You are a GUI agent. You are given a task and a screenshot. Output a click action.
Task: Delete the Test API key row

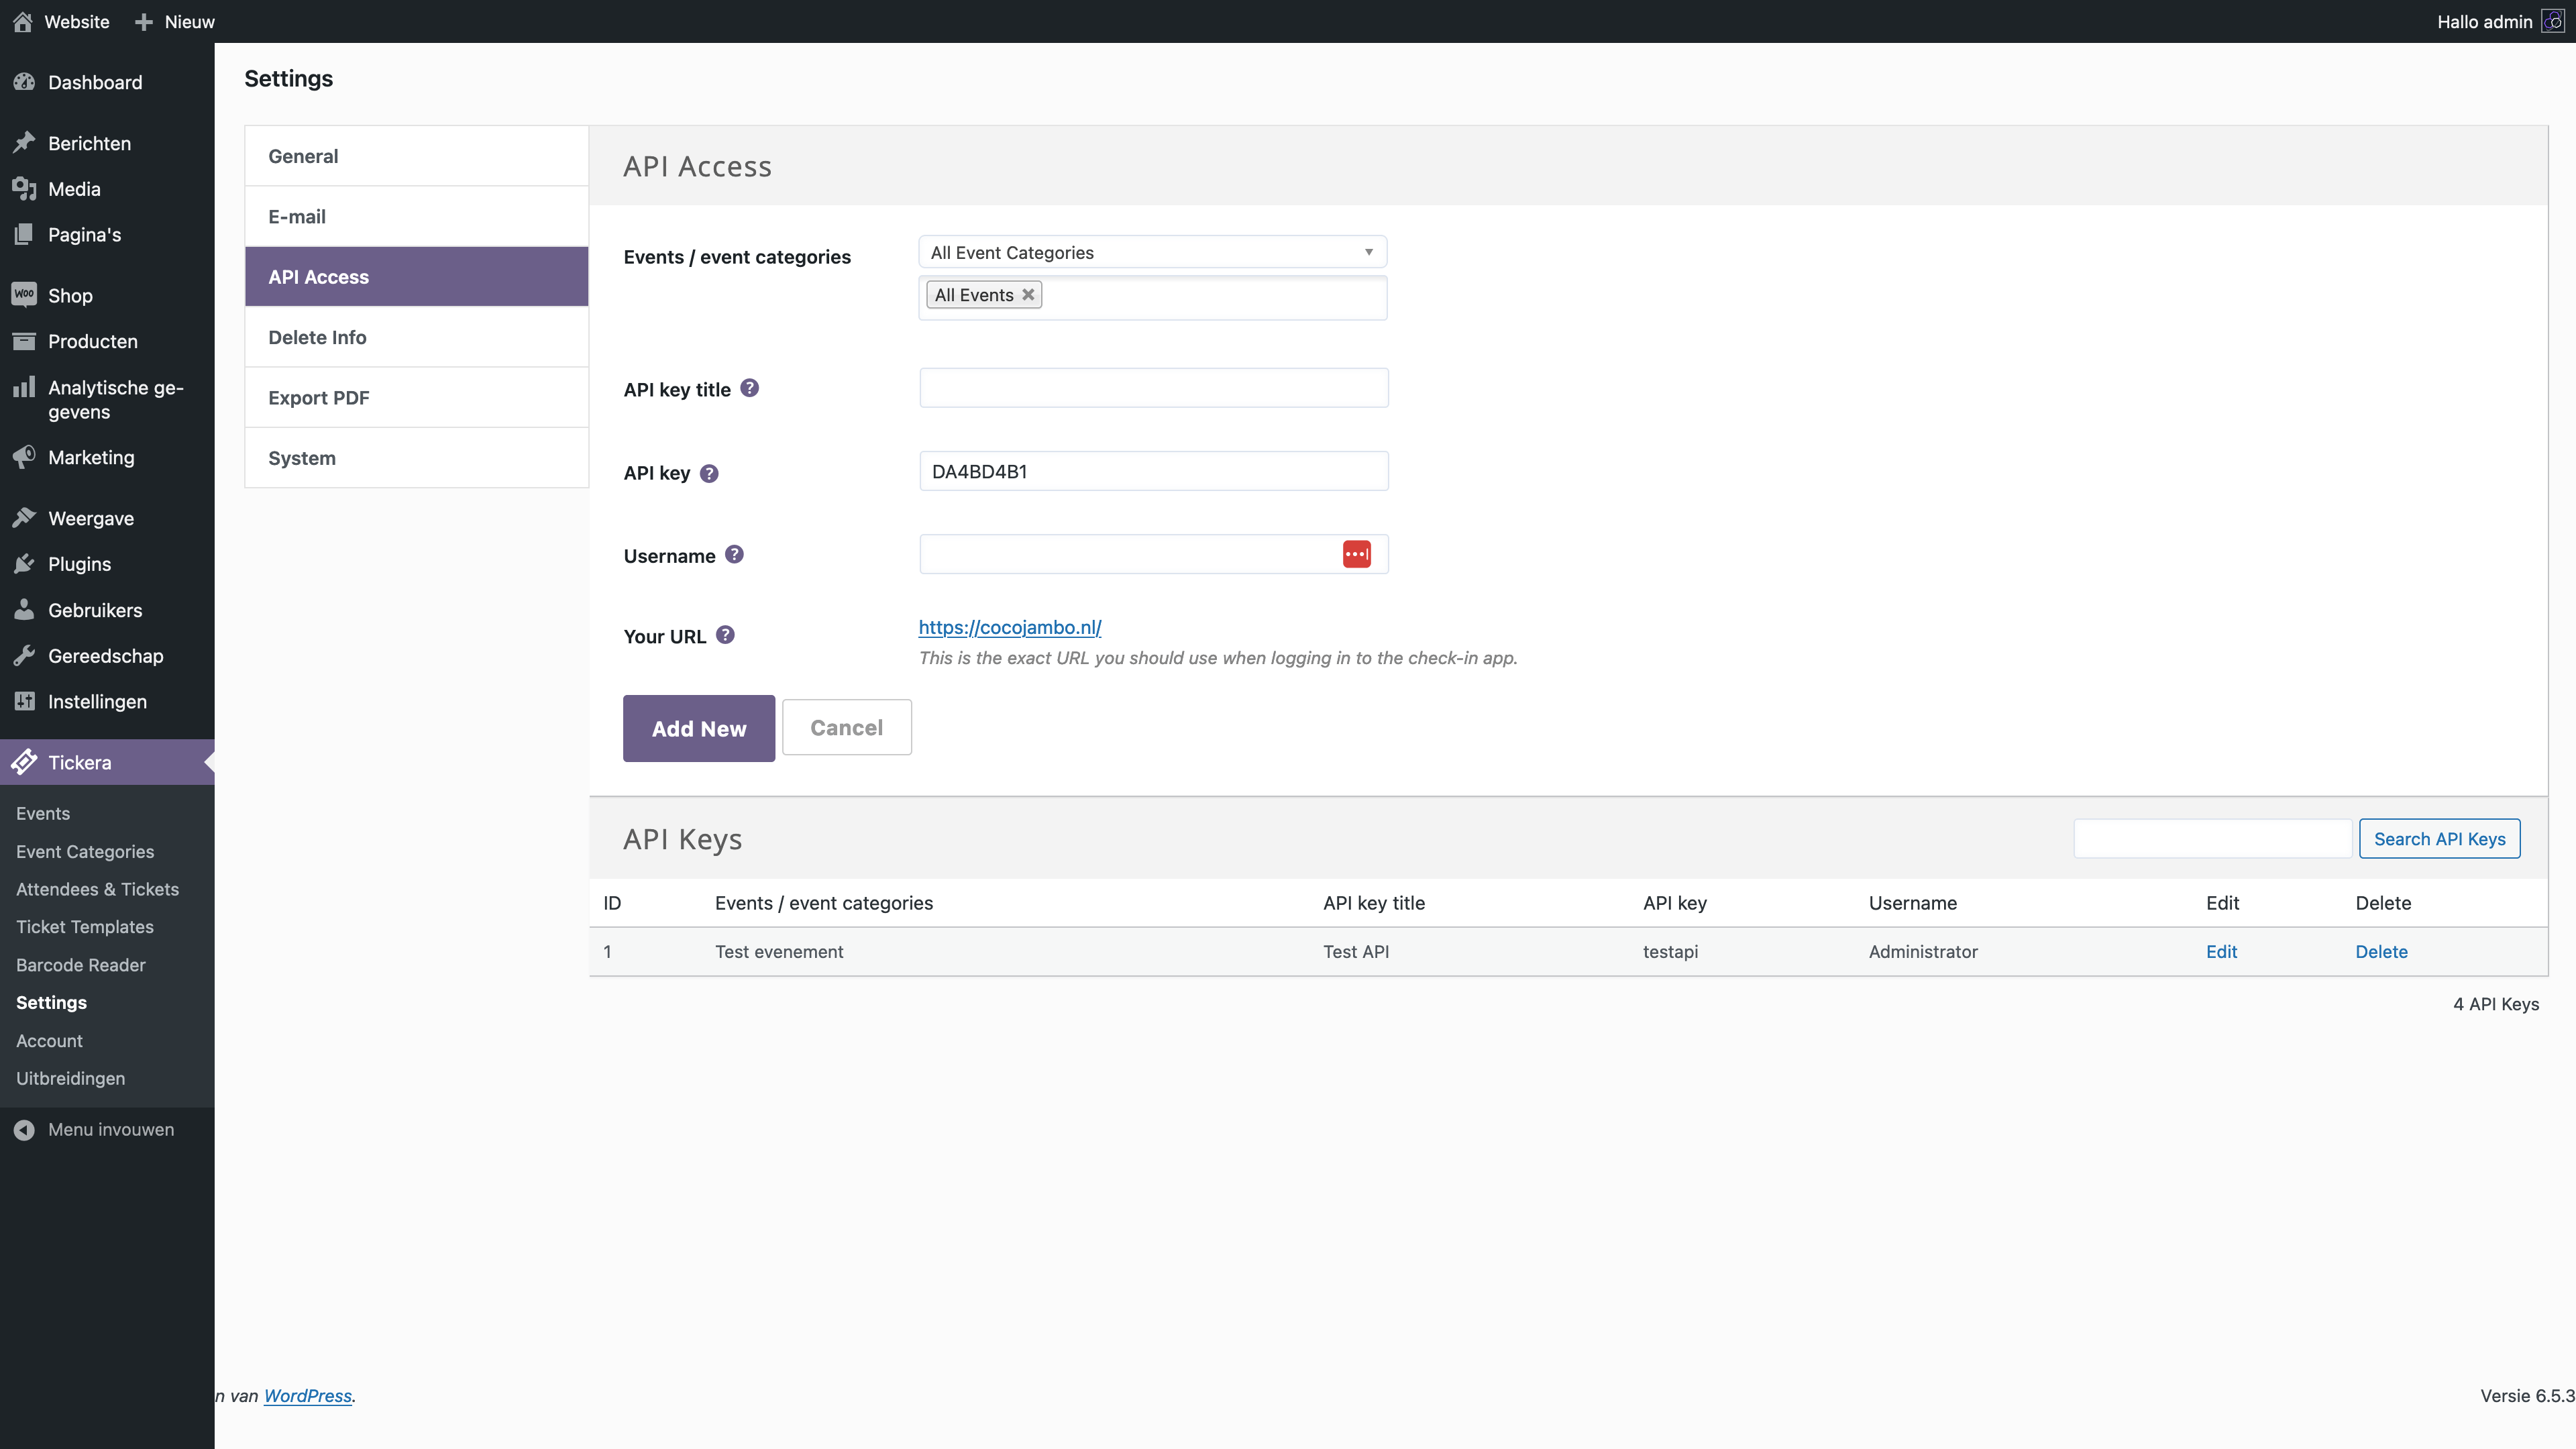click(x=2381, y=952)
